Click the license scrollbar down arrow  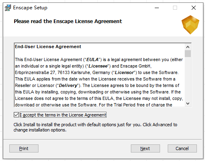pyautogui.click(x=188, y=104)
